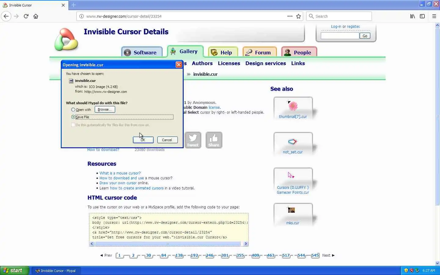Open 'how to create animated cursors' link
The image size is (440, 275).
pyautogui.click(x=137, y=188)
